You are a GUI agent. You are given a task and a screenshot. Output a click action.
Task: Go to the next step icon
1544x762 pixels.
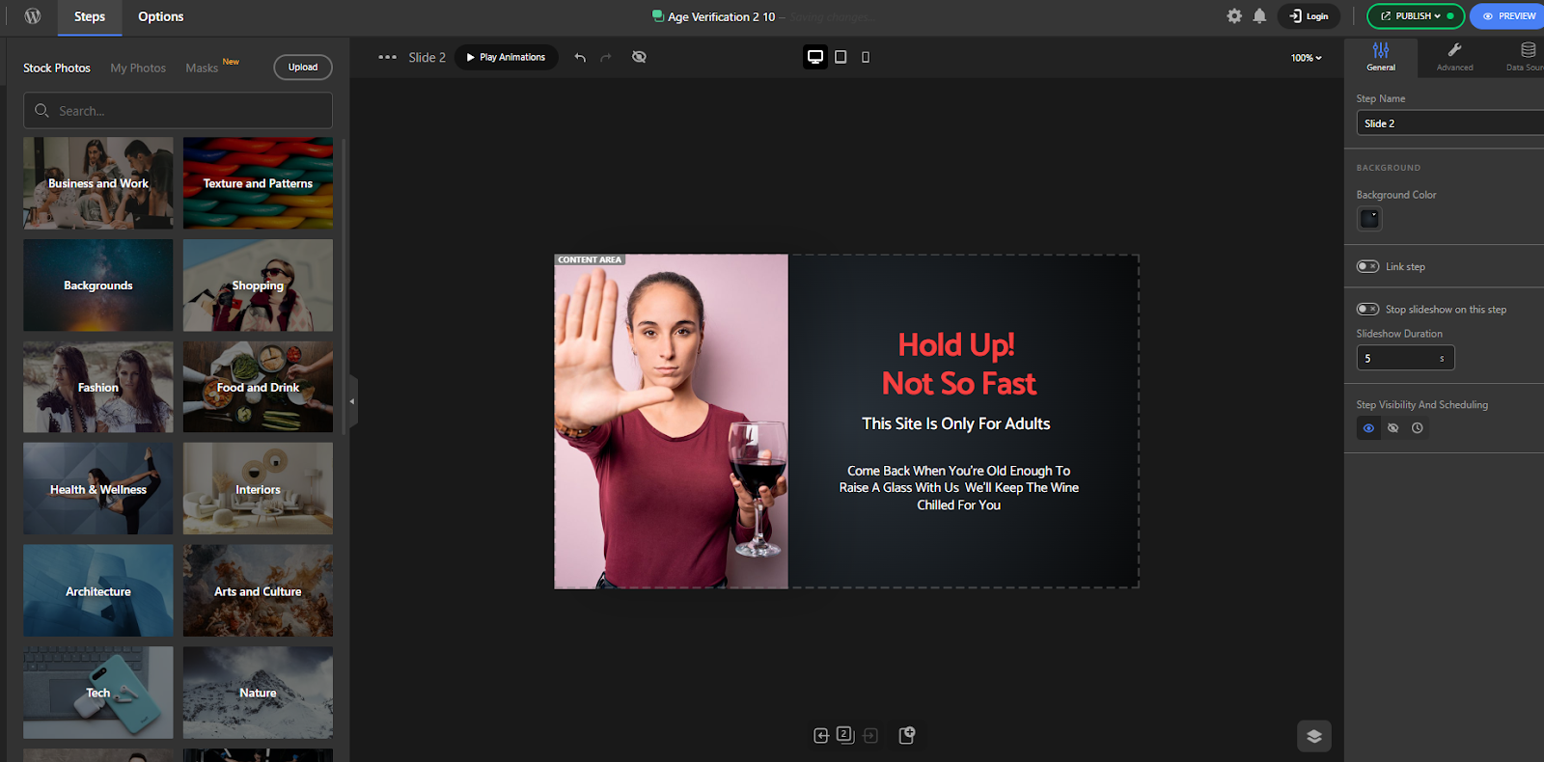coord(870,736)
